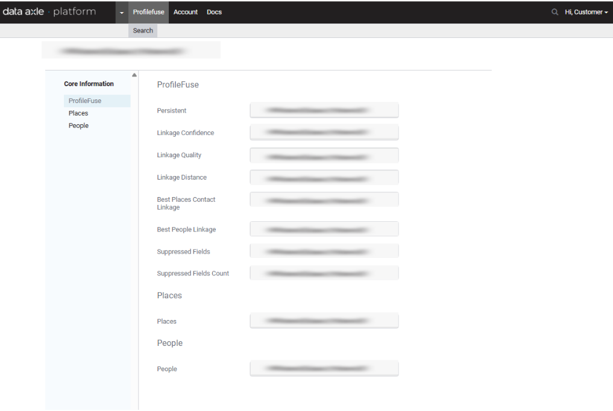
Task: Select the Search sub-tab
Action: [x=143, y=31]
